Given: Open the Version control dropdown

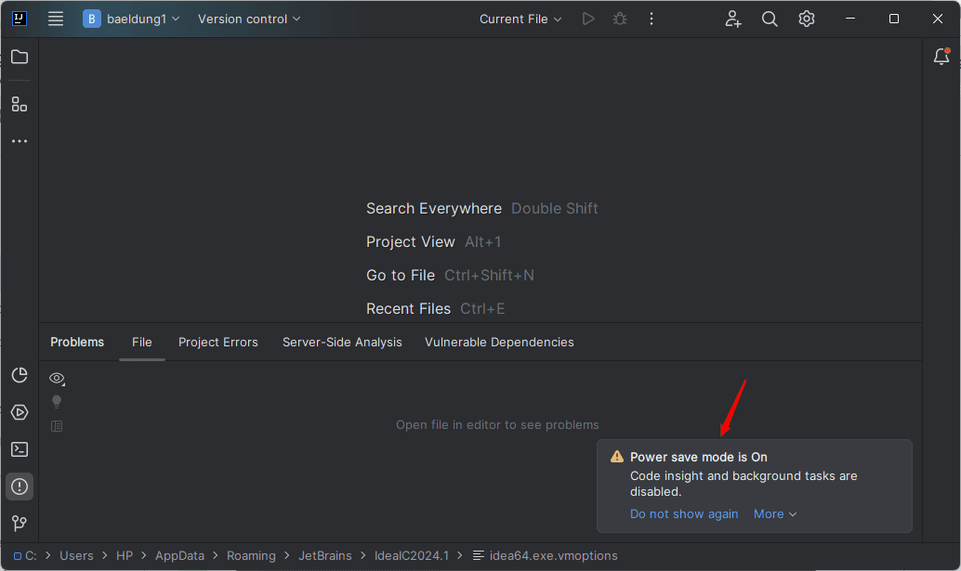Looking at the screenshot, I should tap(249, 19).
